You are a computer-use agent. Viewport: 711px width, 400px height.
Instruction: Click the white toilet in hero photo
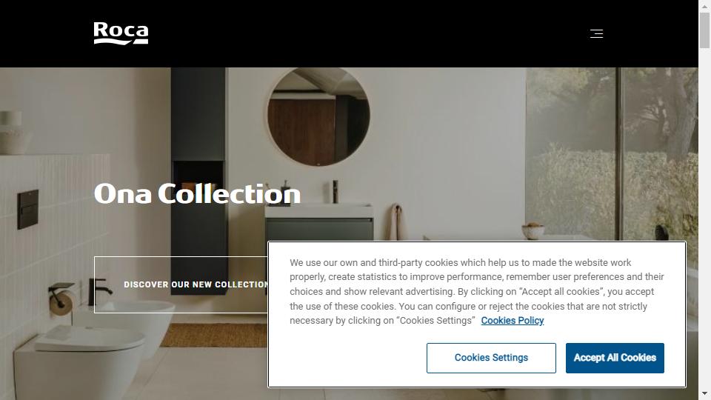[x=79, y=363]
